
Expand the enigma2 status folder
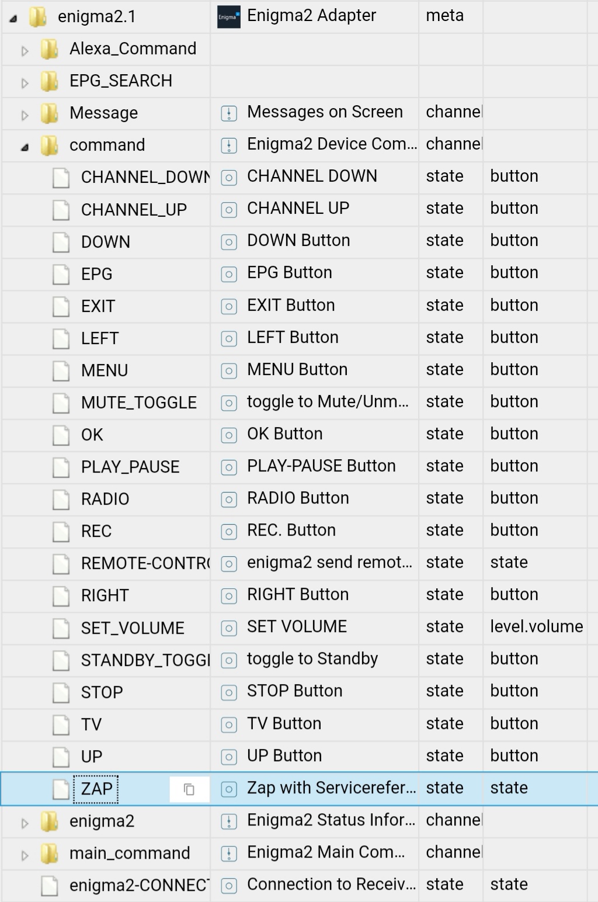pos(25,823)
